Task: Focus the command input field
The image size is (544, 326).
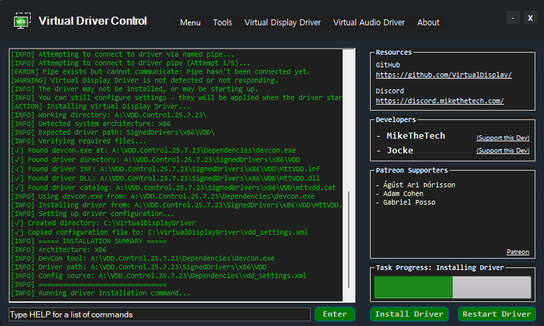Action: click(x=159, y=314)
